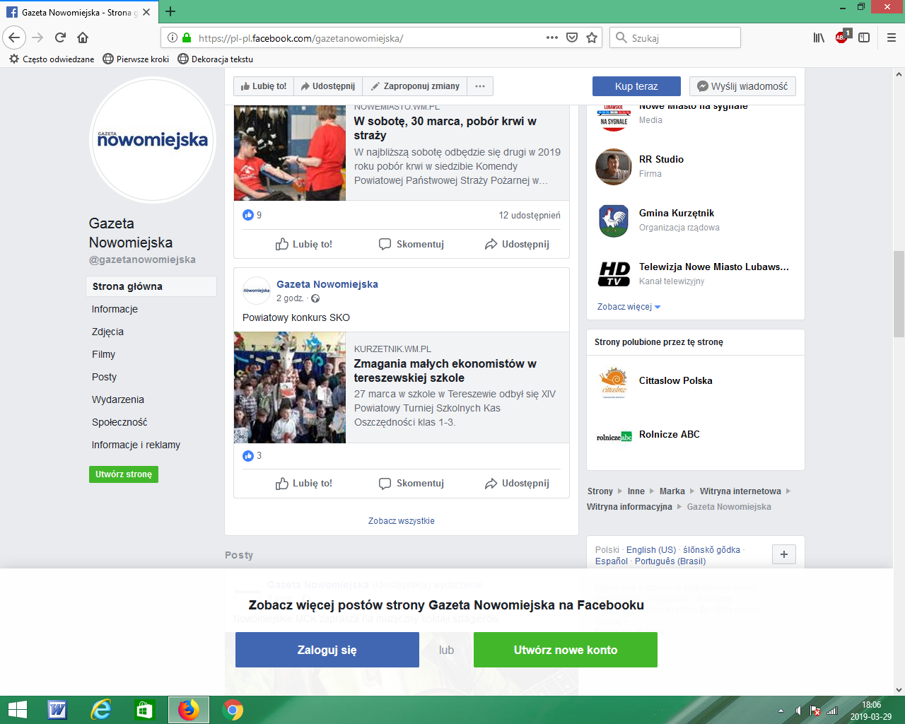
Task: Select Strona główna in sidebar
Action: [151, 286]
